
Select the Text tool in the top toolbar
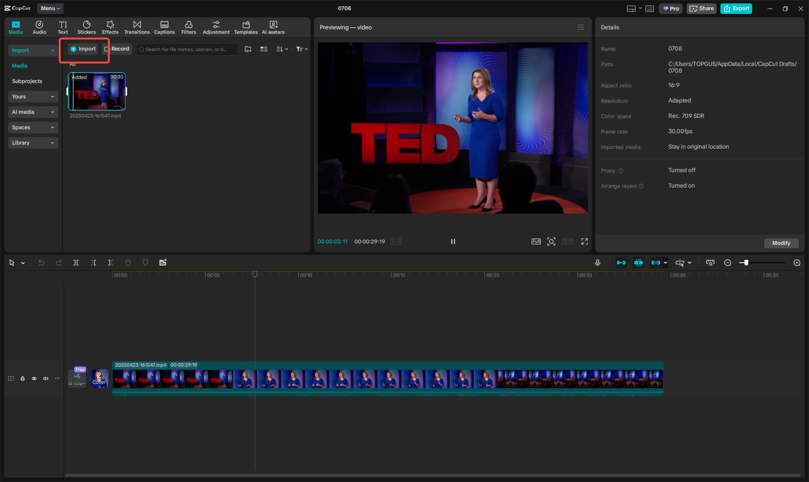click(63, 26)
